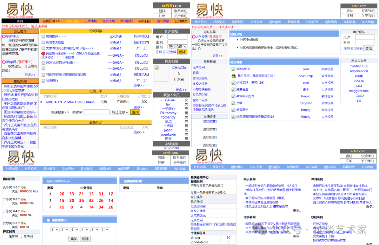Open the johndotcom reporter entry
This screenshot has width=379, height=245.
click(x=199, y=242)
